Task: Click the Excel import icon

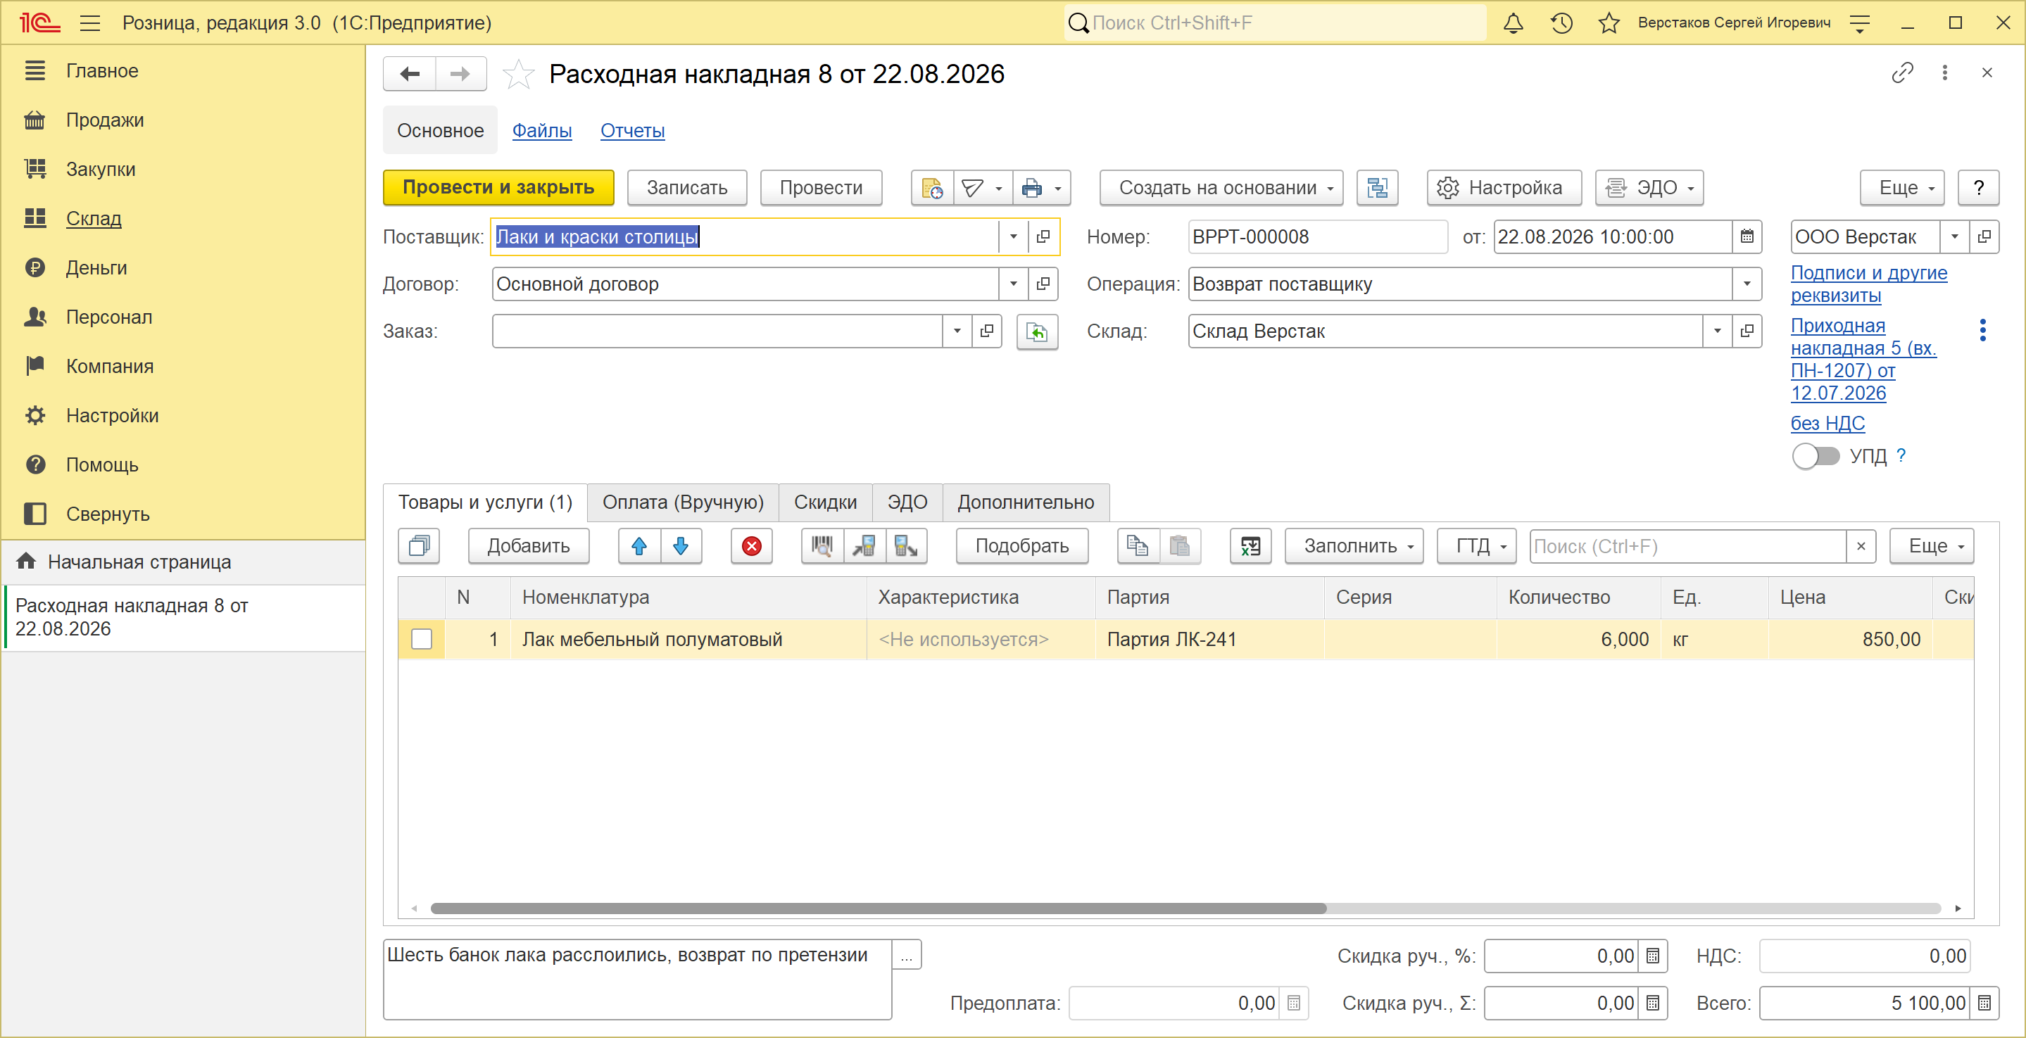Action: (1250, 547)
